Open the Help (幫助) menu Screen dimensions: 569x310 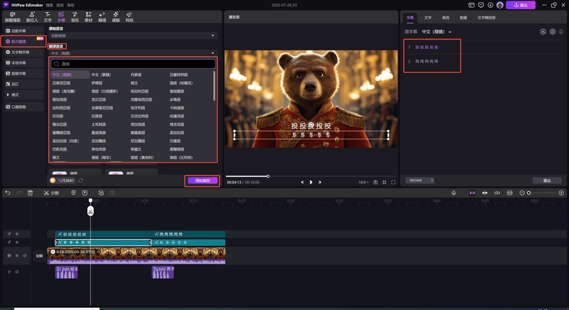[x=70, y=5]
